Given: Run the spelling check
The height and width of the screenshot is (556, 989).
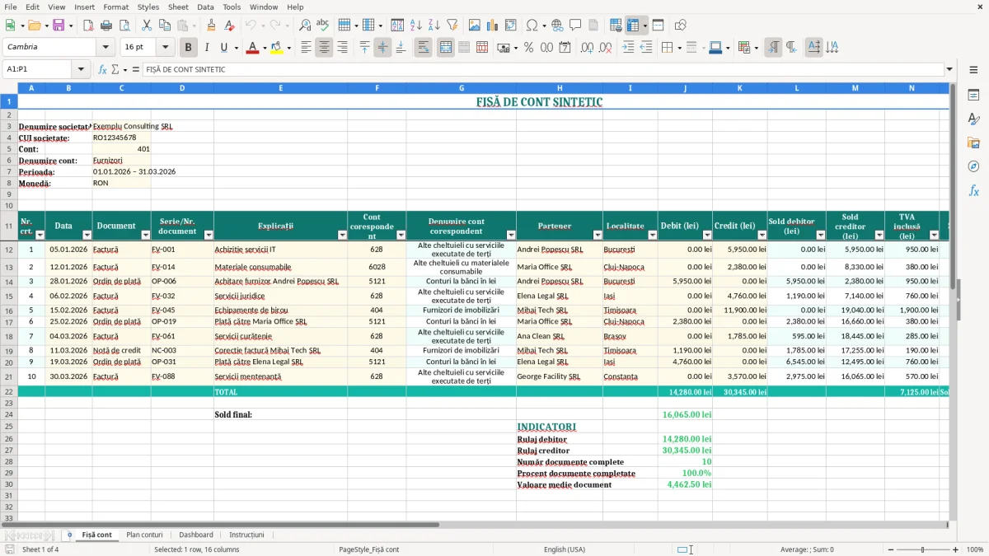Looking at the screenshot, I should (323, 26).
